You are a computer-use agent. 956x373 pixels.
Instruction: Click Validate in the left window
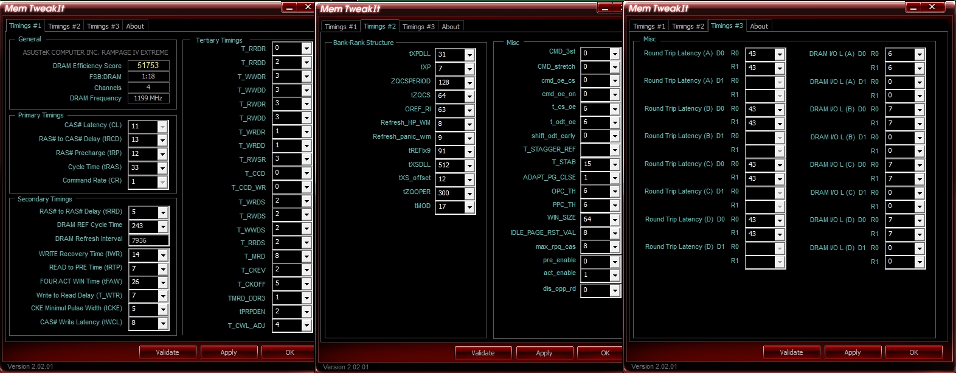(167, 352)
